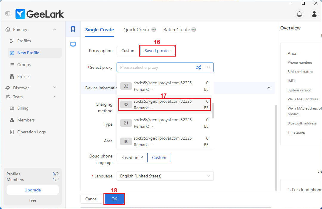322x209 pixels.
Task: Collapse the Device information section
Action: click(x=269, y=88)
